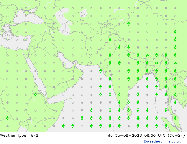Click the '(06+24)' forecast offset text

[176, 135]
